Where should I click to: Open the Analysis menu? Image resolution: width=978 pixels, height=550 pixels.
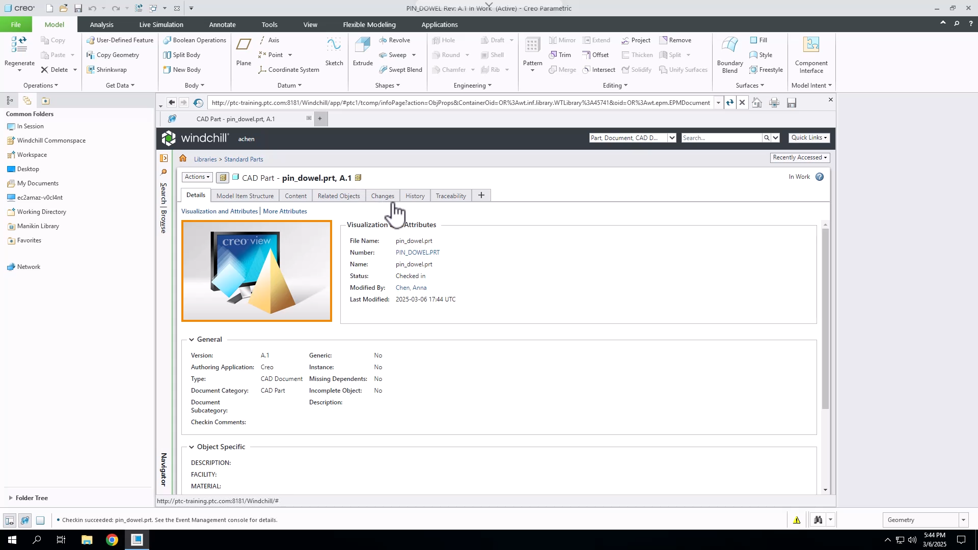point(101,24)
